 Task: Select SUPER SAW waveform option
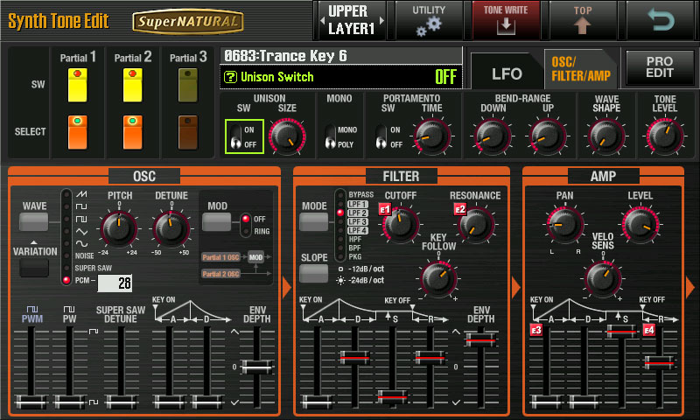(93, 268)
